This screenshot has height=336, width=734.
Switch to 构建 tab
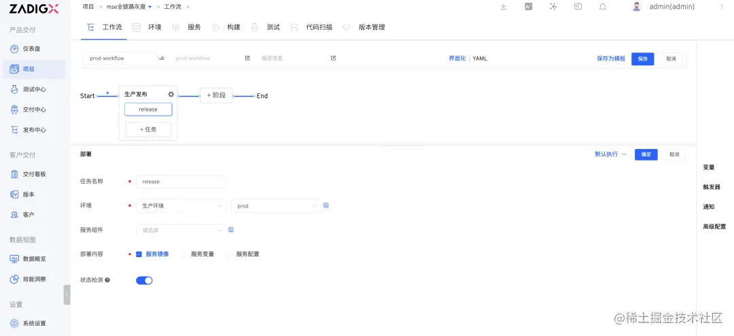[x=226, y=27]
